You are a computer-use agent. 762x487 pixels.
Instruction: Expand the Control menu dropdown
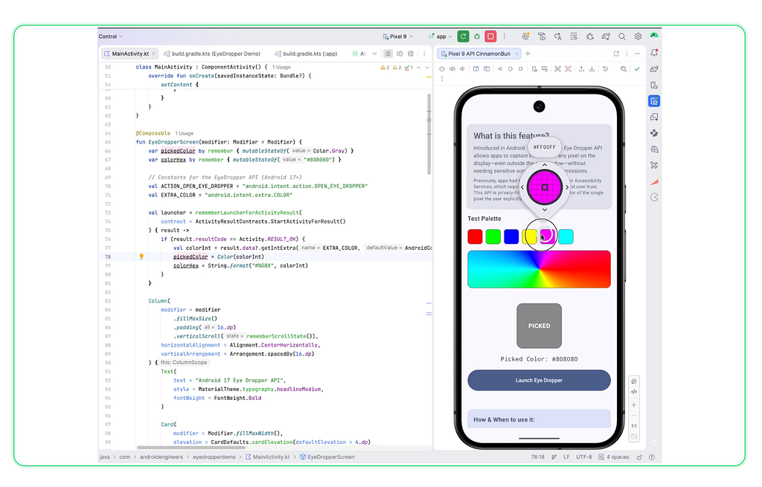pyautogui.click(x=110, y=36)
